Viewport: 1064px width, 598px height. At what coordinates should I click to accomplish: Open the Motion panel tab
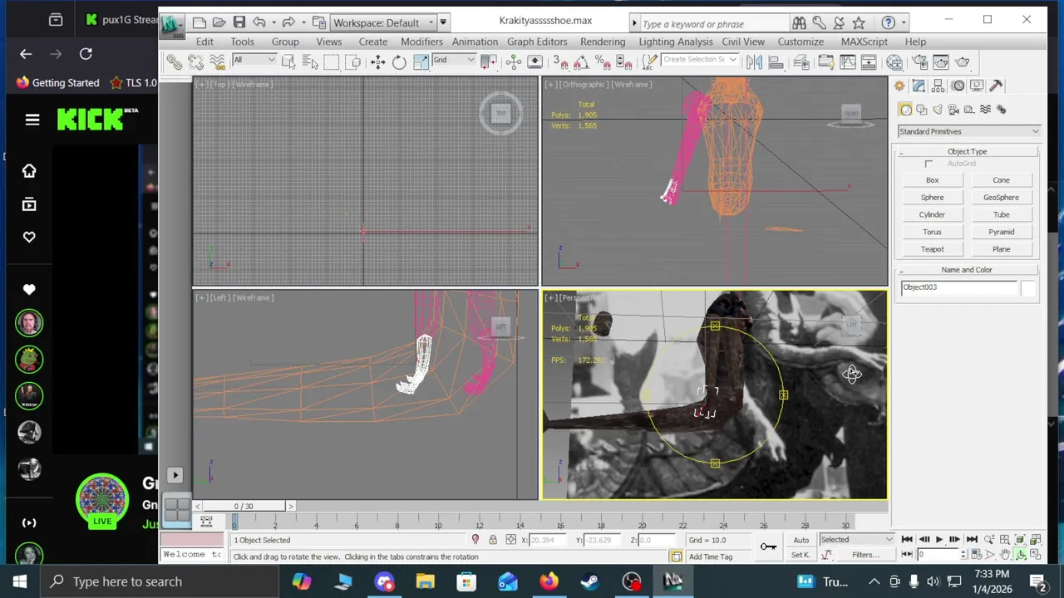(x=958, y=86)
